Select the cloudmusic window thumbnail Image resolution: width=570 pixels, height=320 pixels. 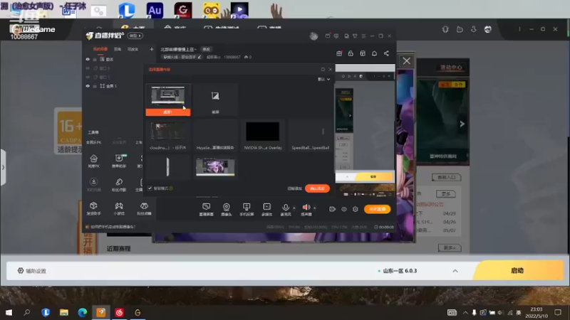point(168,135)
